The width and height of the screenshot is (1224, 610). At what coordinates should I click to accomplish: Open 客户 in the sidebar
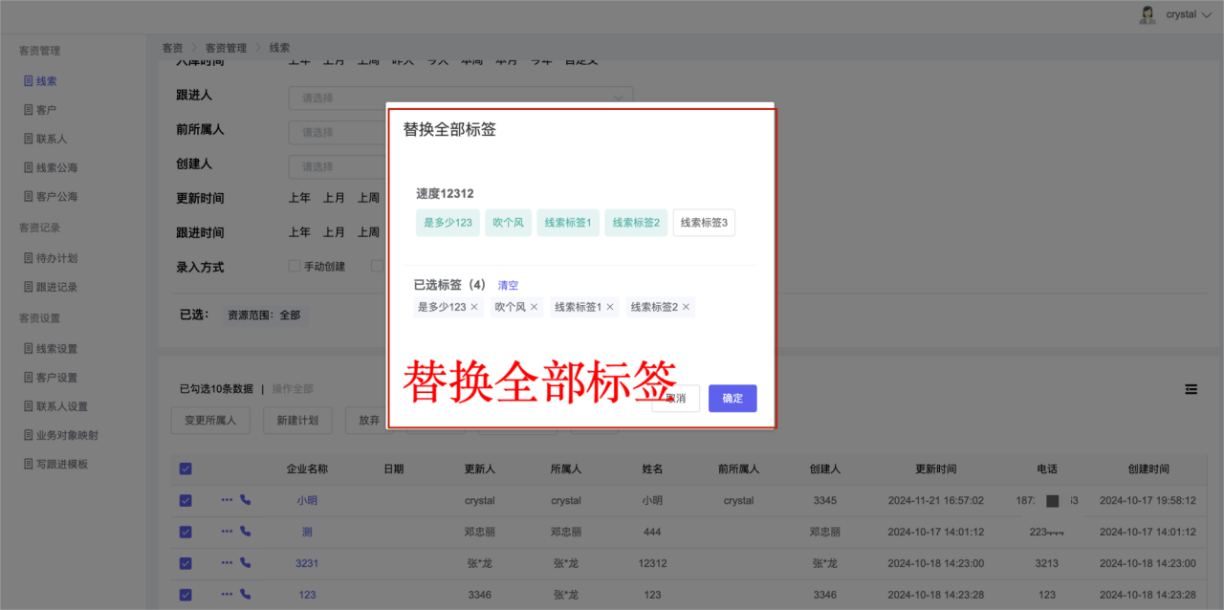pos(47,110)
